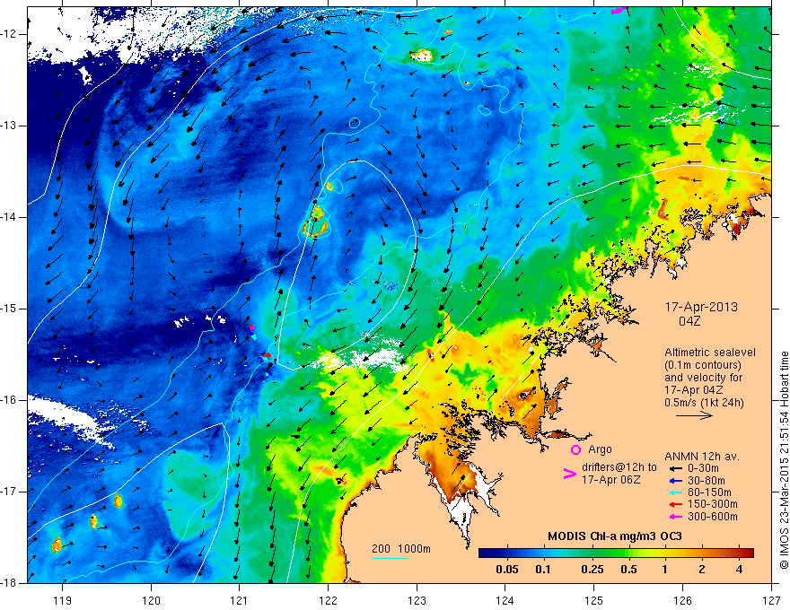This screenshot has width=790, height=610.
Task: Click the latitude label -14
Action: (9, 217)
